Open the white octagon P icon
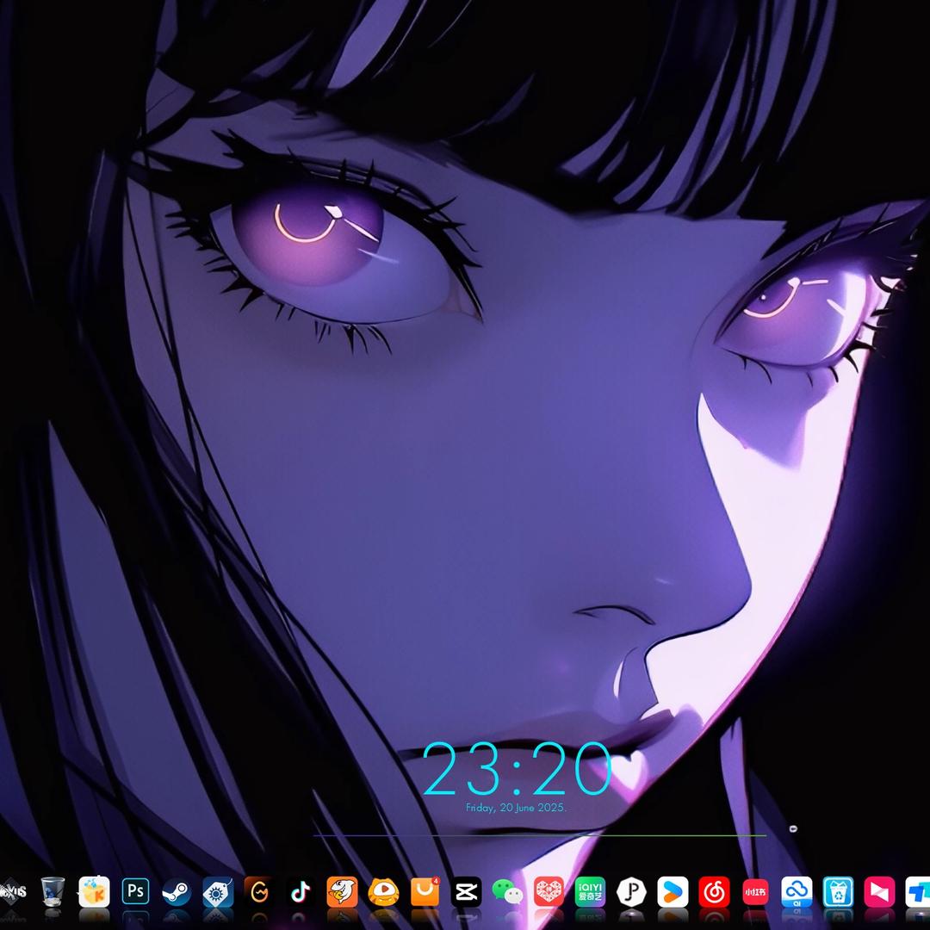The image size is (930, 930). [631, 891]
